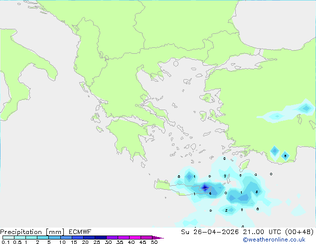Click the 5–10 mm legend color swatch

[54, 238]
